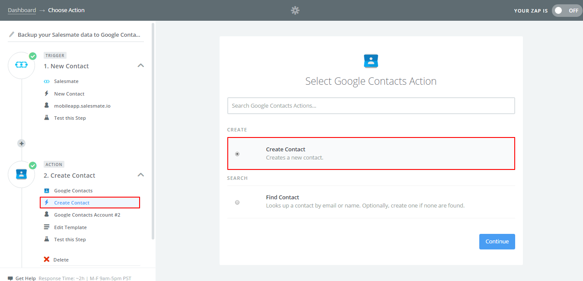Click the Create Contact option title
The height and width of the screenshot is (281, 583).
[286, 149]
